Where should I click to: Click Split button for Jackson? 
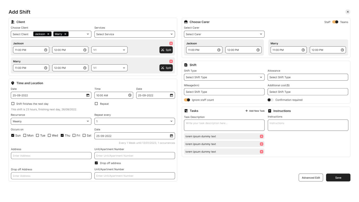tap(166, 50)
